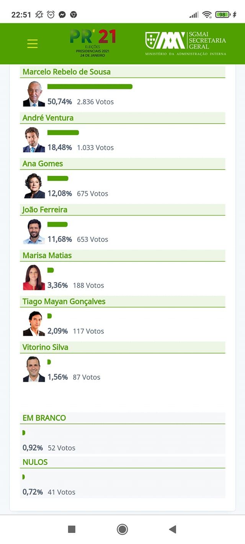
Task: Tap the PR'21 elections logo
Action: point(93,43)
